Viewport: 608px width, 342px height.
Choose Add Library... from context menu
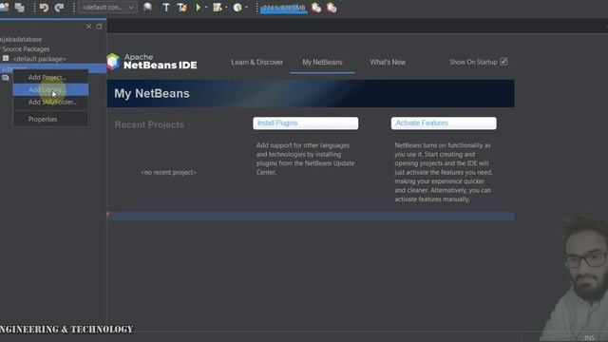[50, 89]
